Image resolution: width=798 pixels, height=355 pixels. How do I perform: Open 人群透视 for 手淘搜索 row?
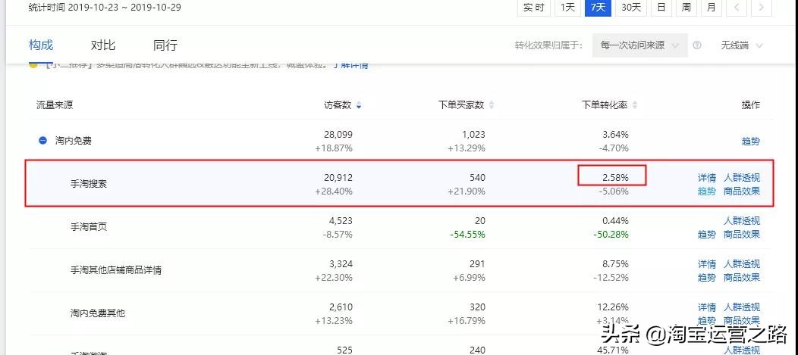[x=742, y=178]
